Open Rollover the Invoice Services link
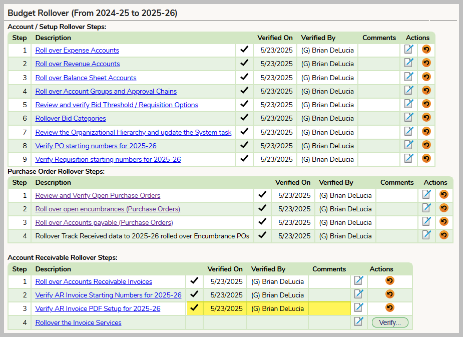This screenshot has height=337, width=463. tap(78, 322)
